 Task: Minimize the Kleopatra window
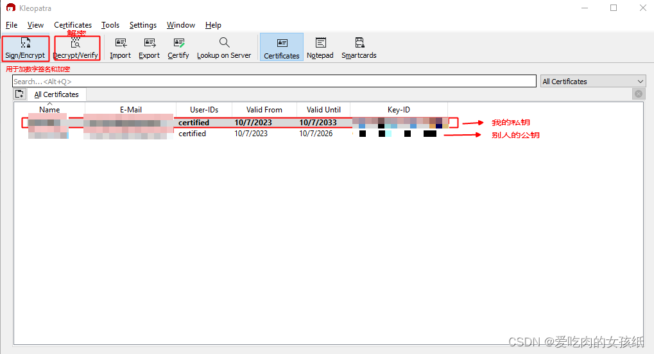(x=585, y=8)
